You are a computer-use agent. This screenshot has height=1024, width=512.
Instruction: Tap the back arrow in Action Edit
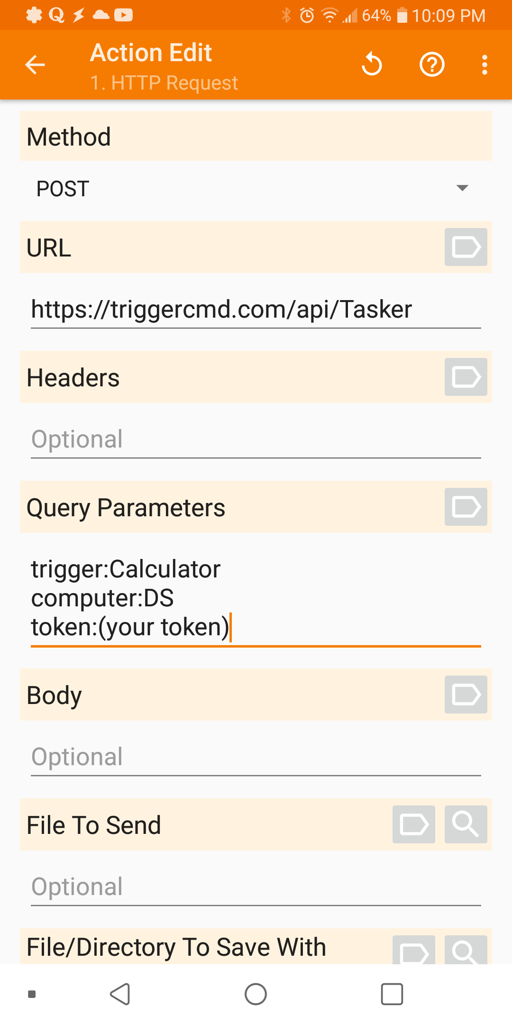pyautogui.click(x=35, y=65)
